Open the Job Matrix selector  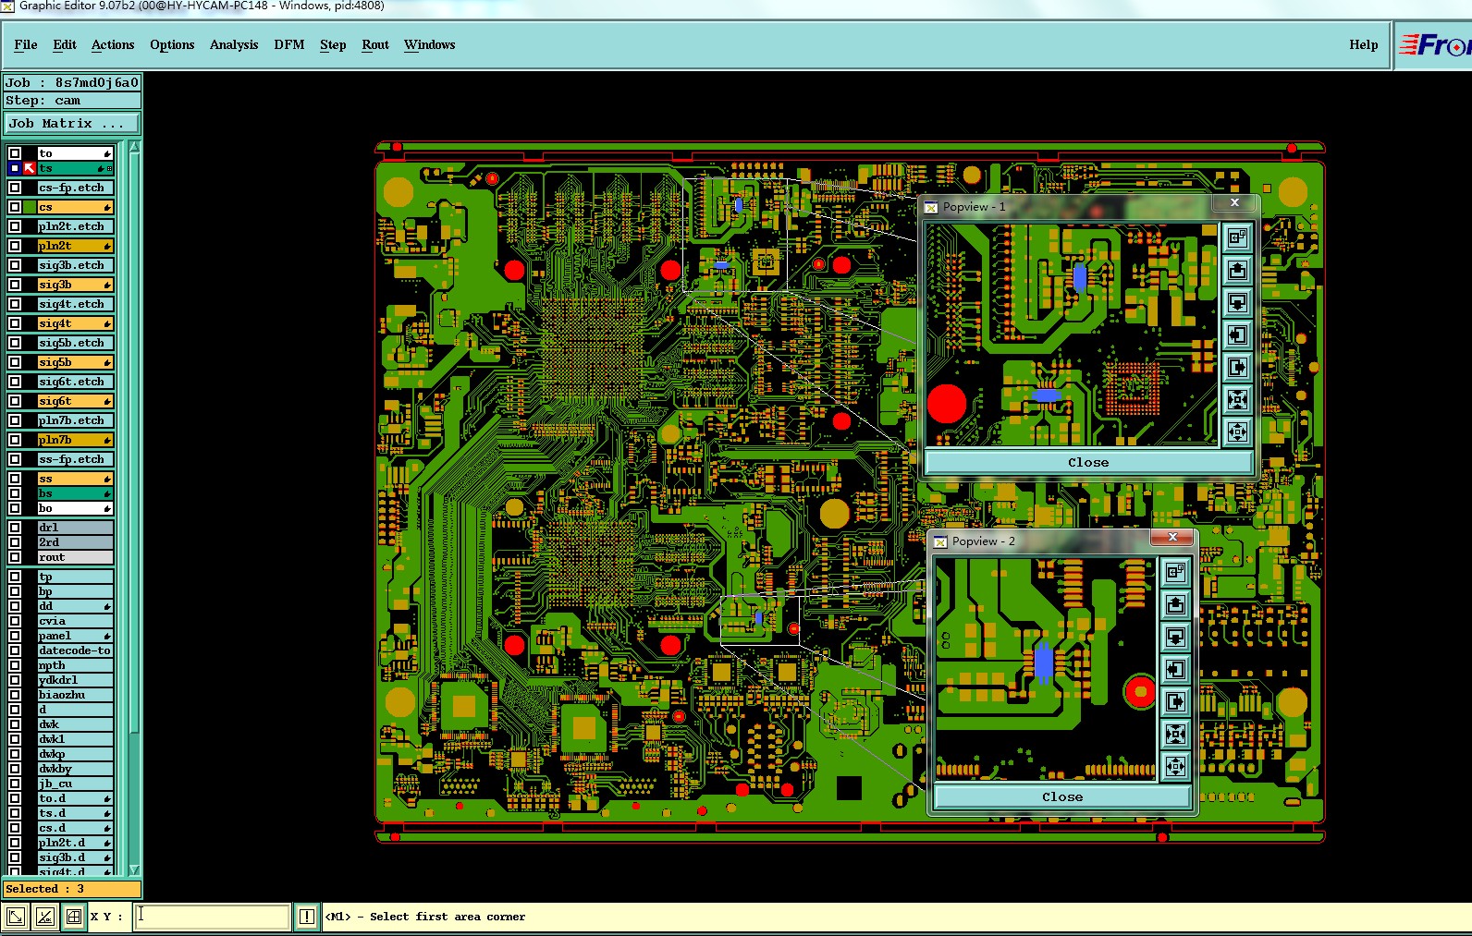click(72, 123)
